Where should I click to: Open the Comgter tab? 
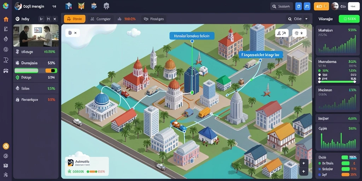(x=101, y=19)
